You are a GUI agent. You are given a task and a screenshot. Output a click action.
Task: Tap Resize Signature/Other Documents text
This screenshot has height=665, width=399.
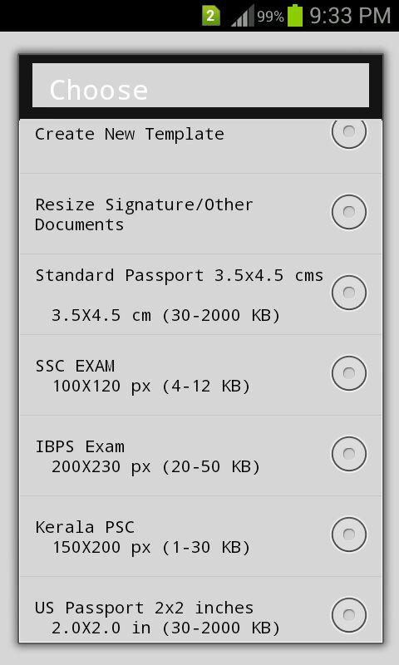[x=144, y=214]
